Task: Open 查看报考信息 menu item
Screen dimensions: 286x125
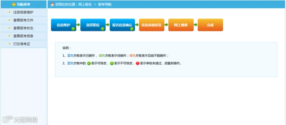Action: 24,36
